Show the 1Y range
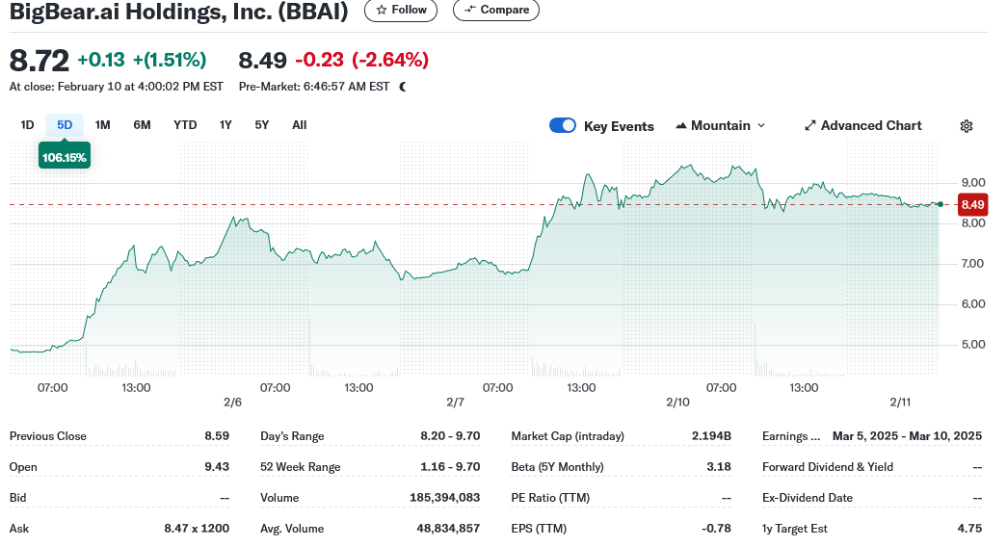 tap(225, 125)
